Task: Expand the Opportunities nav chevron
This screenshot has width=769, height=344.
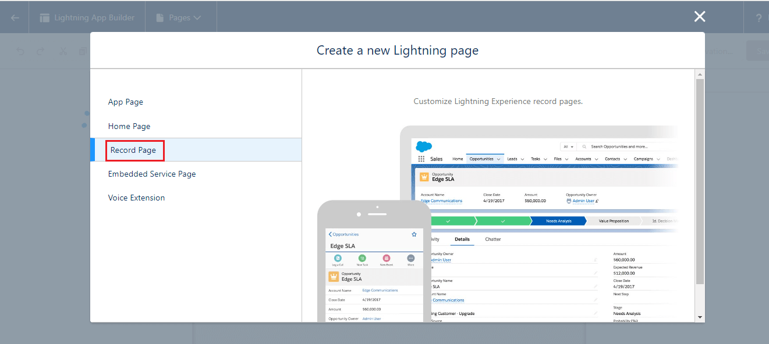Action: 498,159
